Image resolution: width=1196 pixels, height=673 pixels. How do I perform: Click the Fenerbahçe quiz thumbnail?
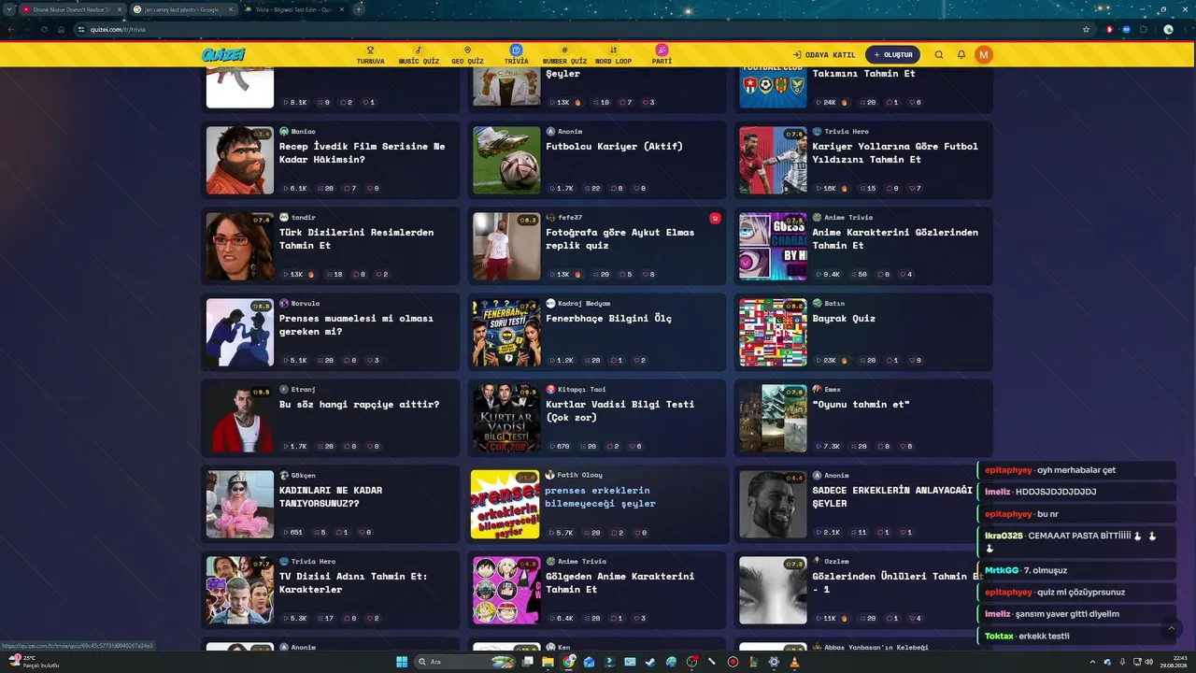(506, 333)
